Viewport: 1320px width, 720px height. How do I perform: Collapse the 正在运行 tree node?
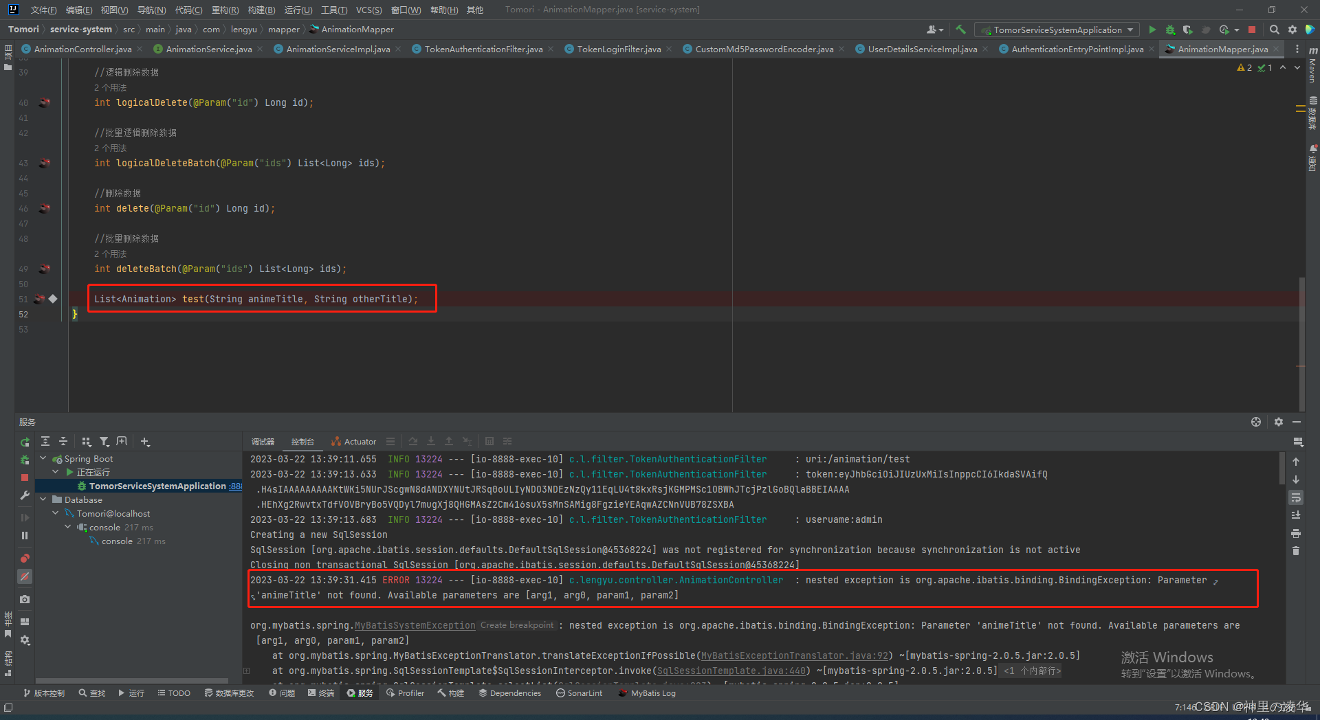point(56,472)
